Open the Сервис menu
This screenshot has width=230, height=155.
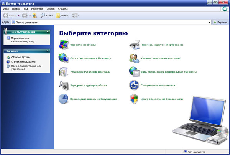[x=51, y=9]
